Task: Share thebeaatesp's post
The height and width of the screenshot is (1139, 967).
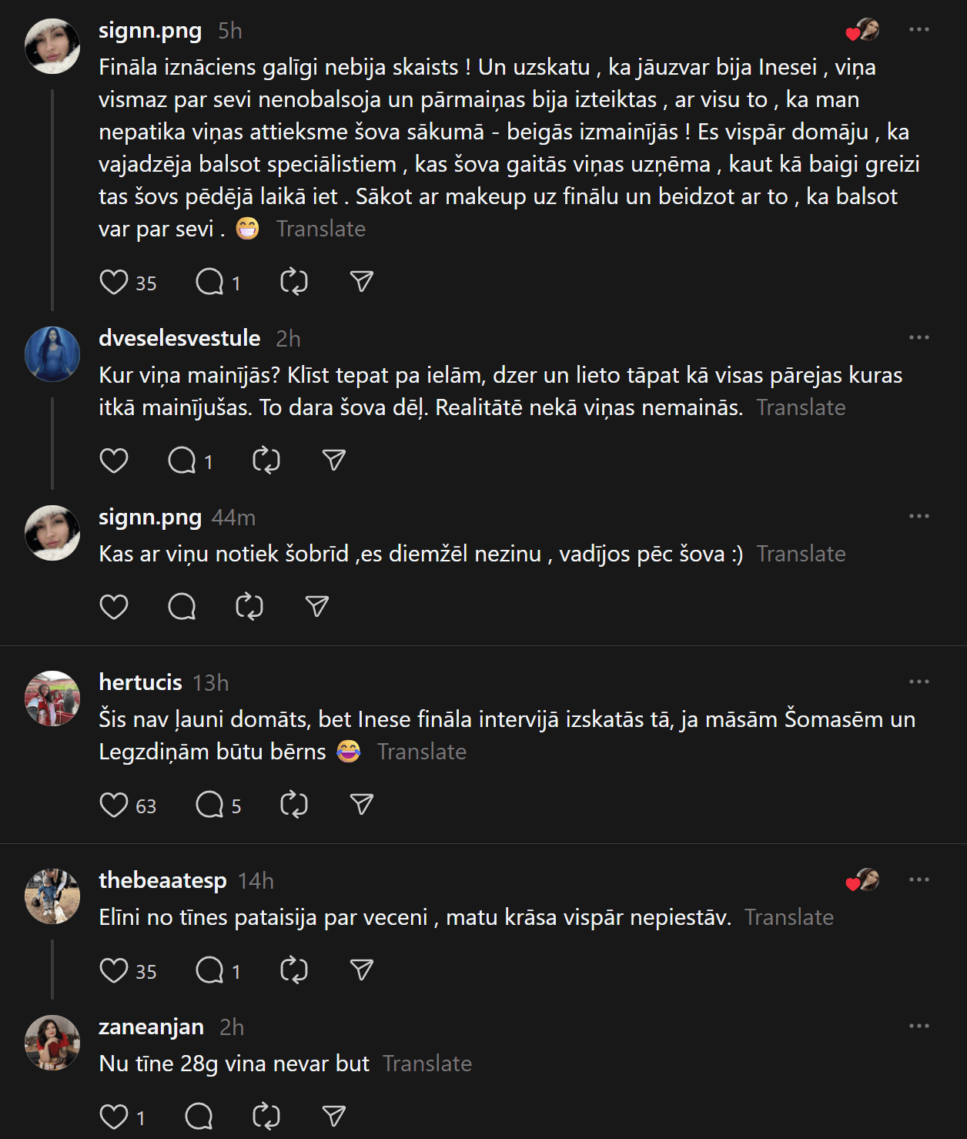Action: pyautogui.click(x=361, y=970)
